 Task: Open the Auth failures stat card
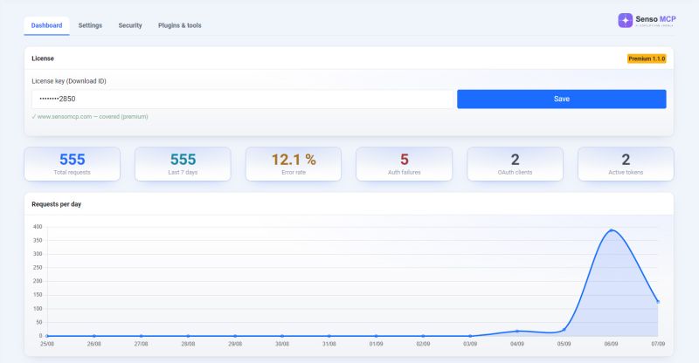coord(404,164)
